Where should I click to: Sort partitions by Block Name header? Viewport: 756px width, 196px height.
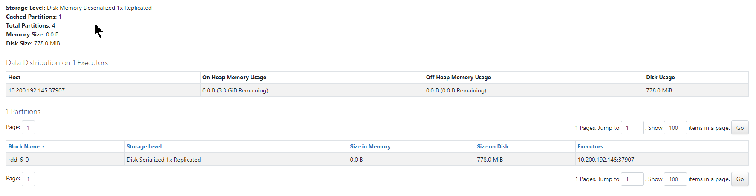[24, 147]
